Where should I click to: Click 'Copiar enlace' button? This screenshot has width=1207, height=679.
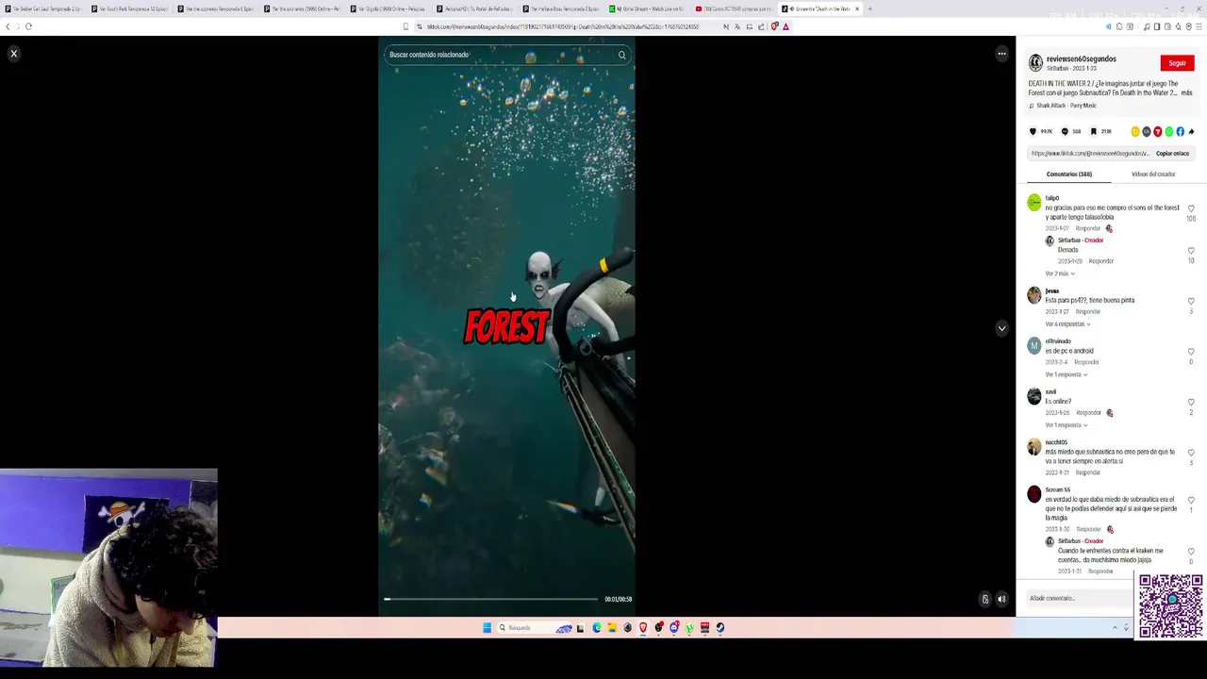pyautogui.click(x=1172, y=153)
